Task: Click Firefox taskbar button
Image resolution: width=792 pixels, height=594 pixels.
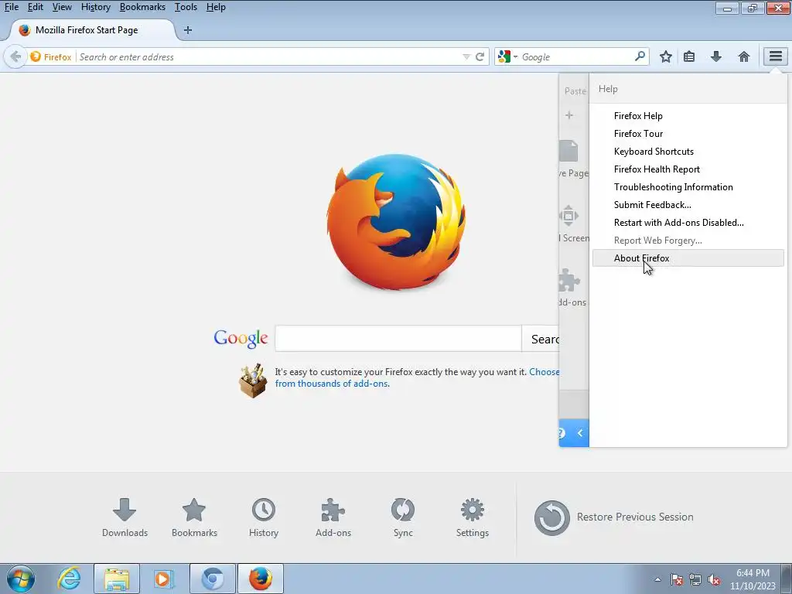Action: (261, 579)
